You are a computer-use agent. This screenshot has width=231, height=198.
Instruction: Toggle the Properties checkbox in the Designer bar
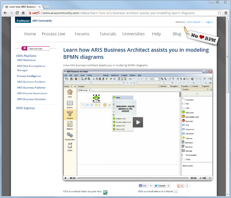[180, 86]
